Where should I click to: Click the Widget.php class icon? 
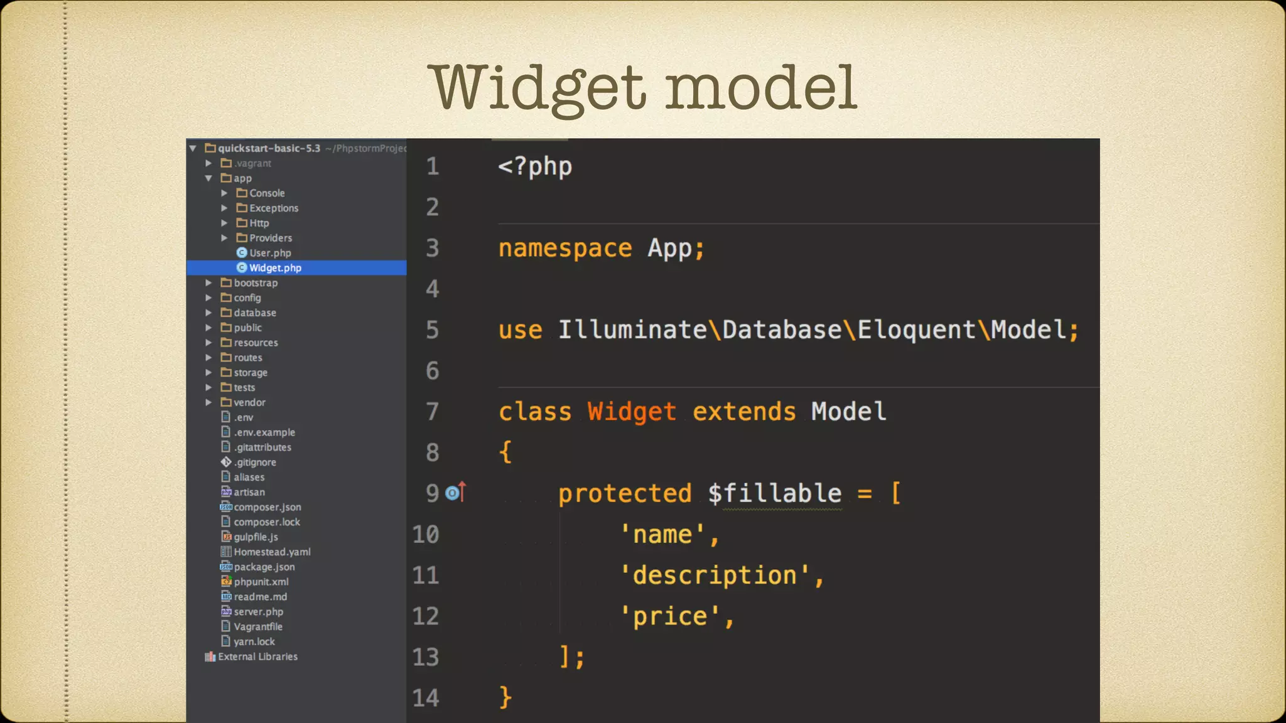242,267
